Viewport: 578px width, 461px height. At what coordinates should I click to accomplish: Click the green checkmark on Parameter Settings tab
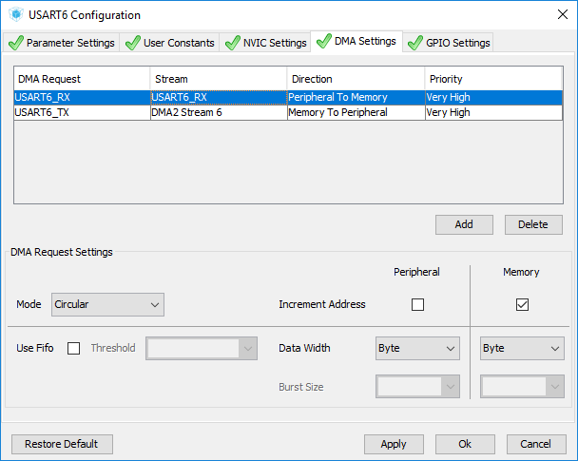16,43
